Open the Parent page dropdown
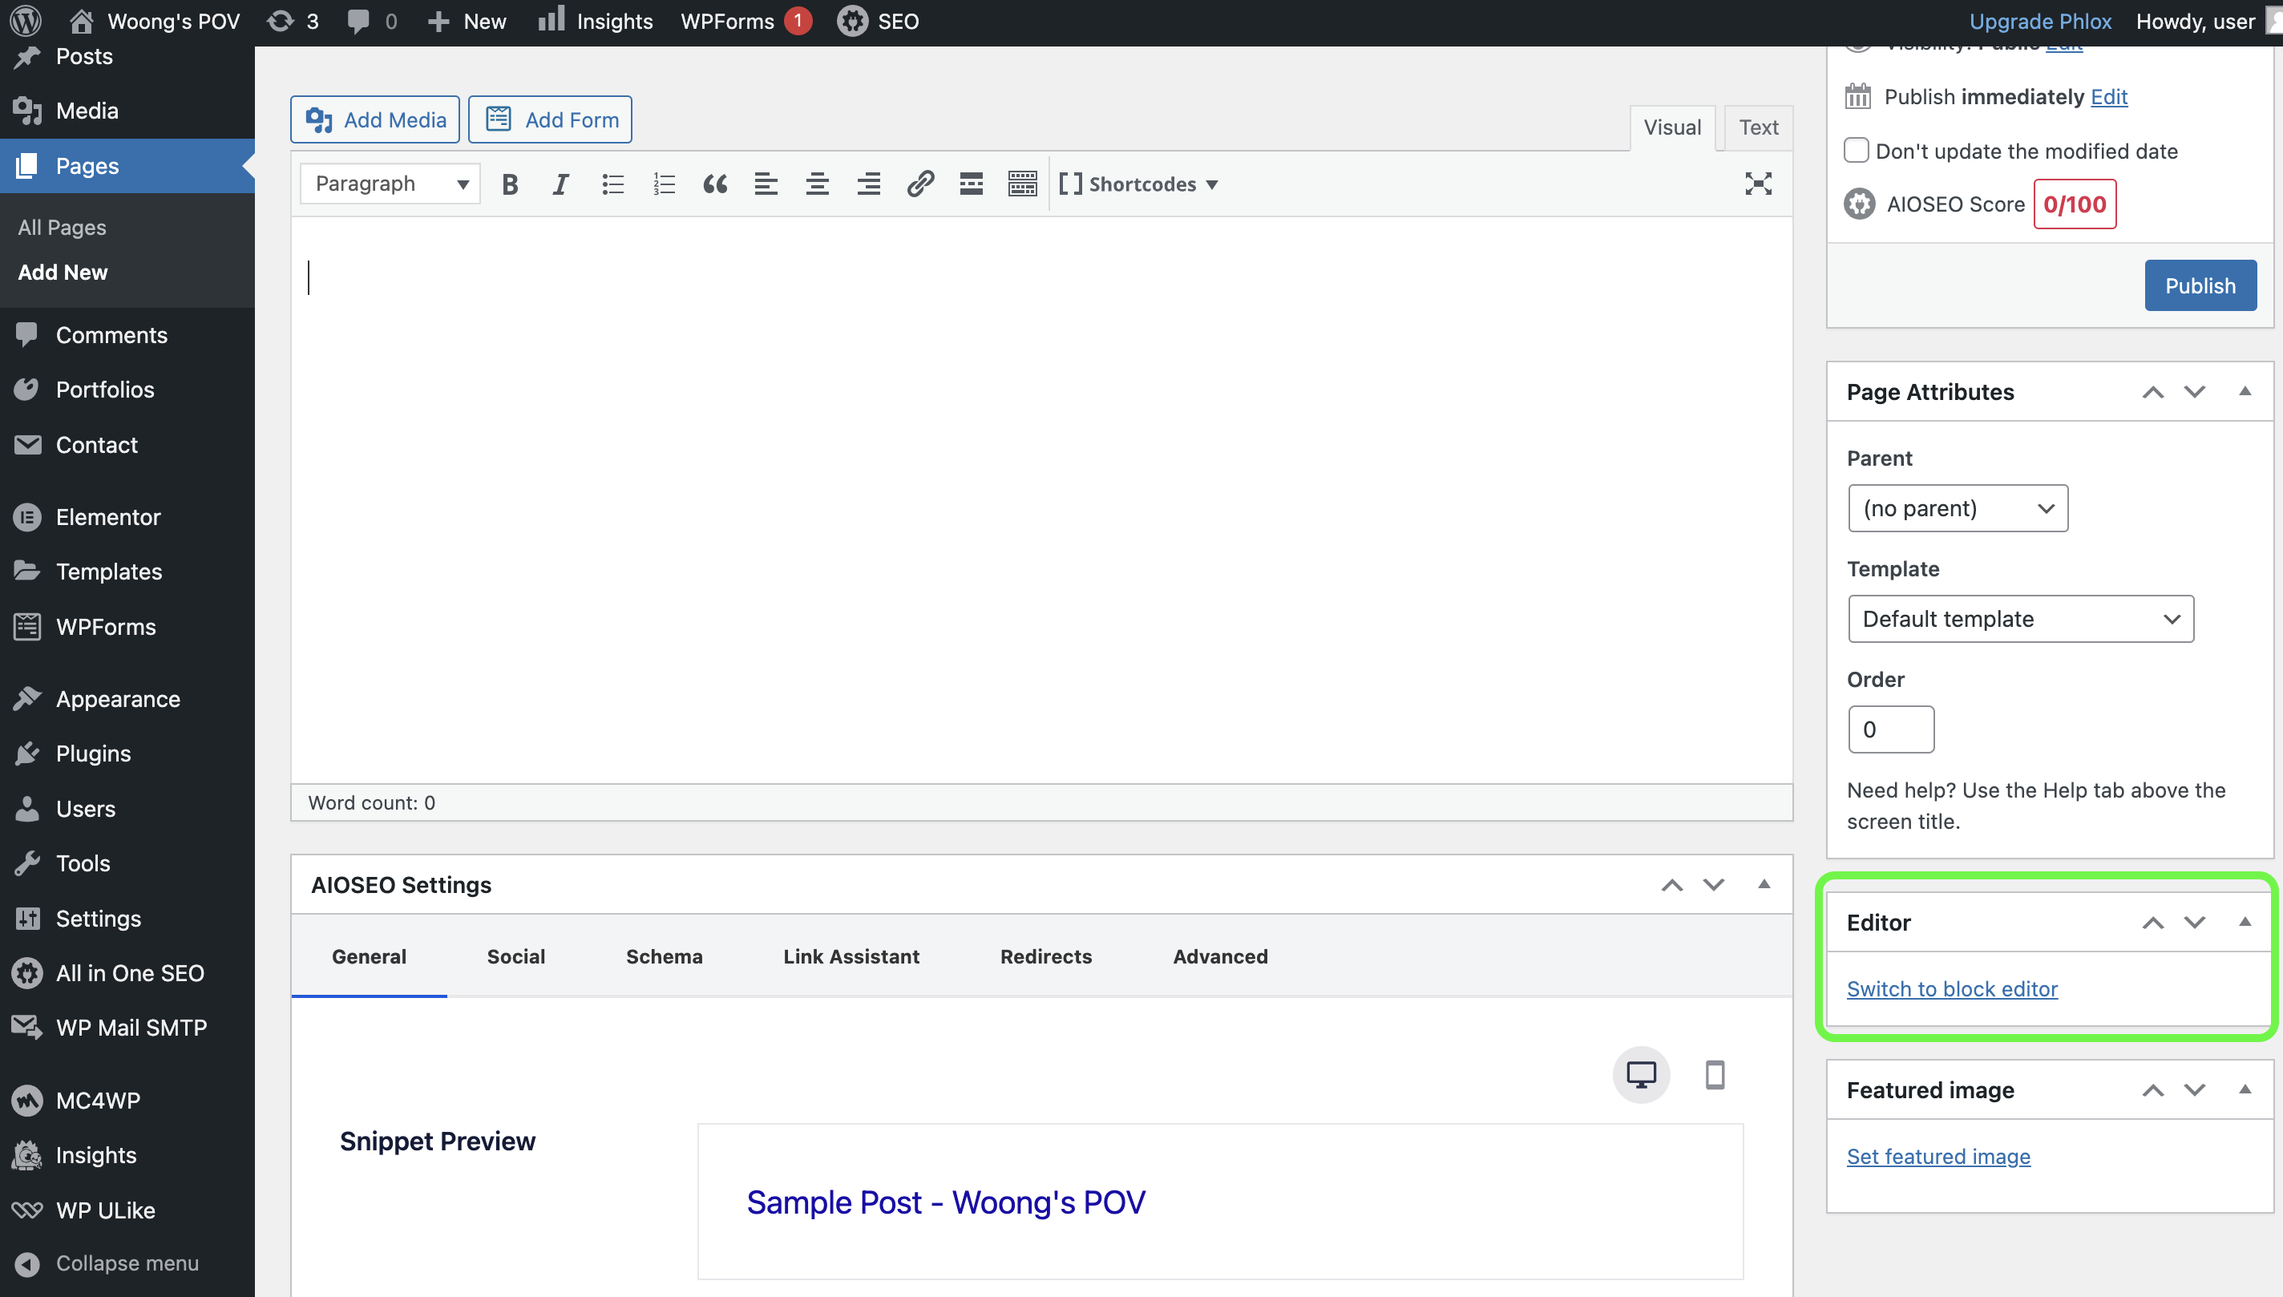The height and width of the screenshot is (1297, 2283). (x=1957, y=509)
